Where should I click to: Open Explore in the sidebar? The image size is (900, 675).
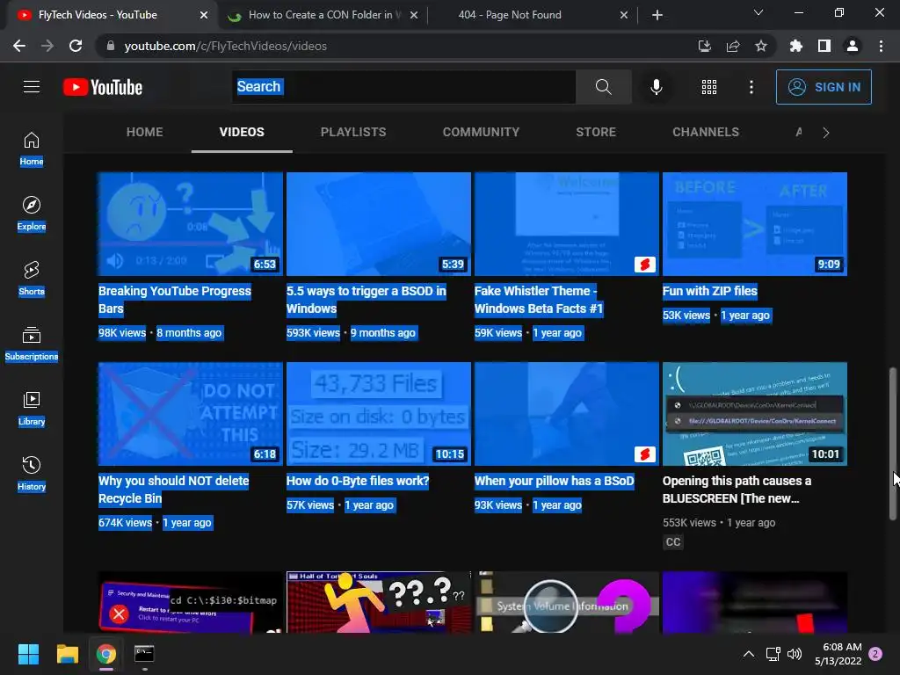coord(32,214)
